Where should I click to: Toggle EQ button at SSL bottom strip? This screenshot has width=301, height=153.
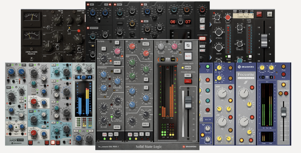point(130,134)
